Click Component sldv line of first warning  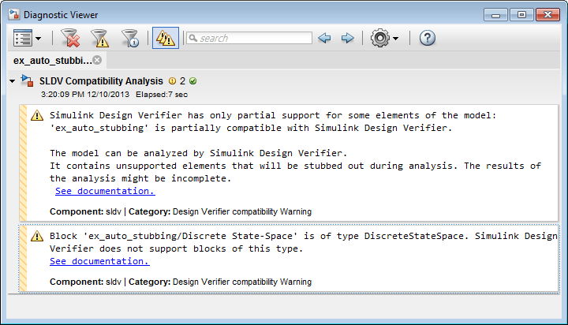[181, 211]
